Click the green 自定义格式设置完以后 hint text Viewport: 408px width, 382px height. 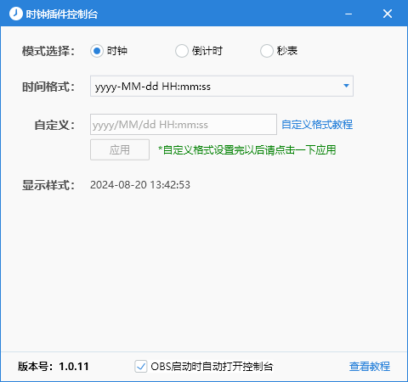click(x=246, y=150)
